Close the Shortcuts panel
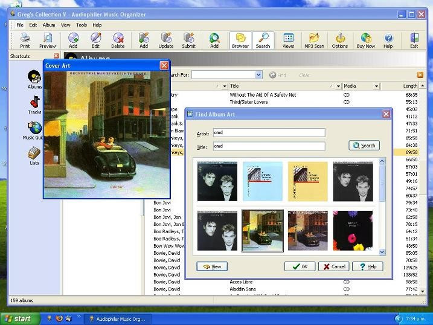Viewport: 433px width, 325px height. (x=56, y=56)
